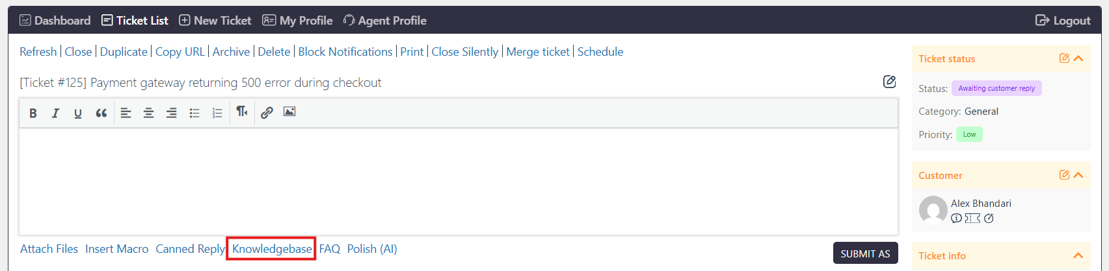1109x271 pixels.
Task: Collapse the Customer panel
Action: (x=1078, y=175)
